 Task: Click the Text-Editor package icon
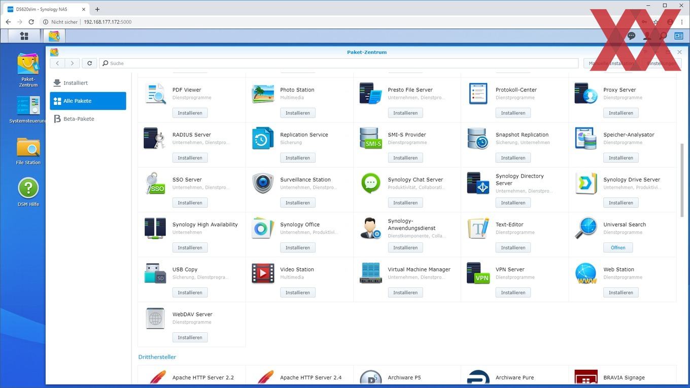(x=478, y=228)
